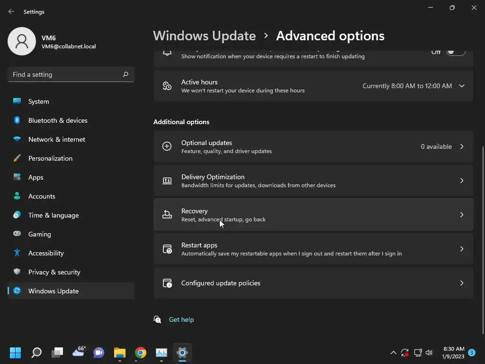Image resolution: width=485 pixels, height=364 pixels.
Task: Click the Time & language clock icon
Action: [17, 215]
